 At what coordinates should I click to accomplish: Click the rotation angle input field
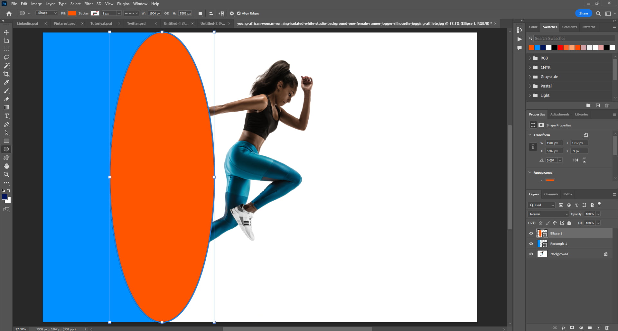point(552,160)
